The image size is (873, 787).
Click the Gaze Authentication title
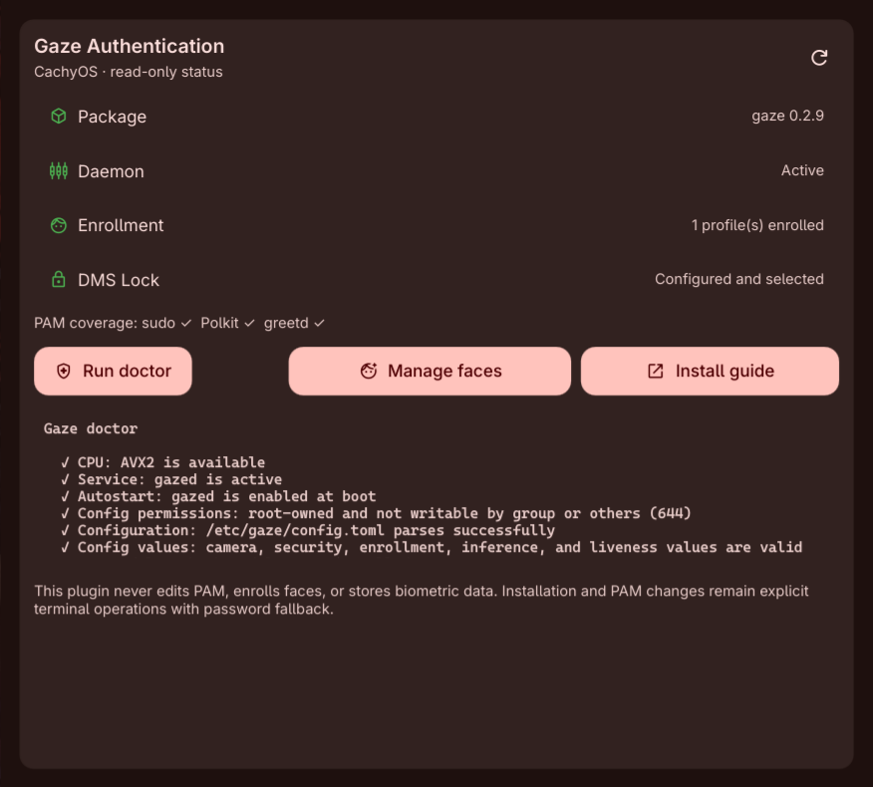pos(130,46)
